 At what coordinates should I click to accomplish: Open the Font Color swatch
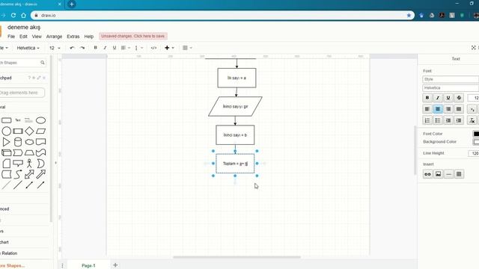[x=476, y=134]
